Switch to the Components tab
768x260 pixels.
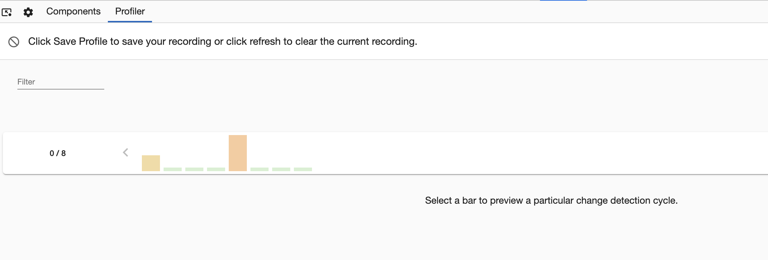point(73,11)
